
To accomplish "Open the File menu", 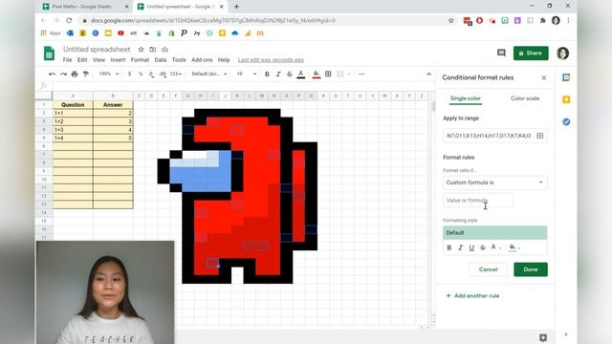I will pos(68,60).
